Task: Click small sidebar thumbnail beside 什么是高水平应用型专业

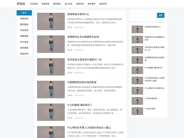Action: [137, 90]
